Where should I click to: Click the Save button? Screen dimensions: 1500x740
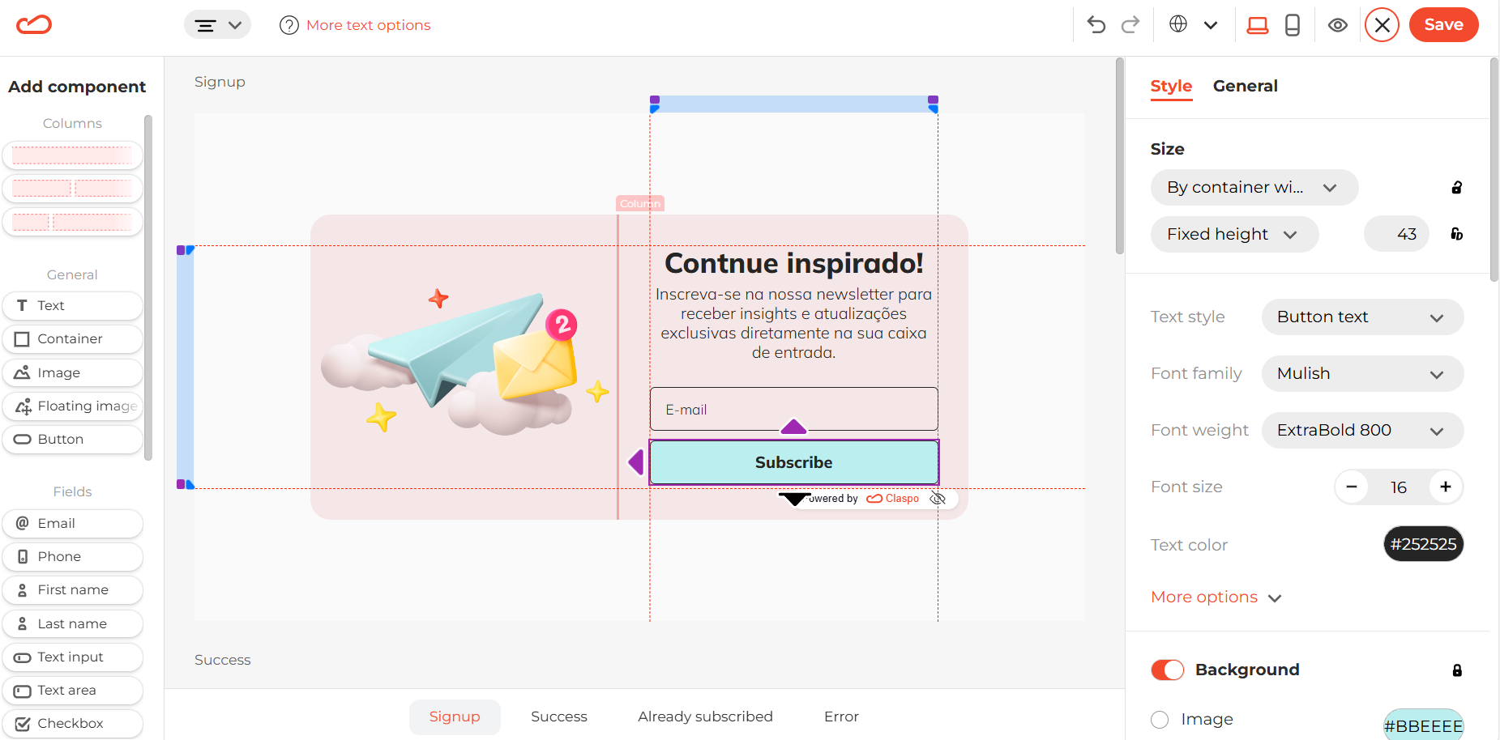click(x=1443, y=25)
